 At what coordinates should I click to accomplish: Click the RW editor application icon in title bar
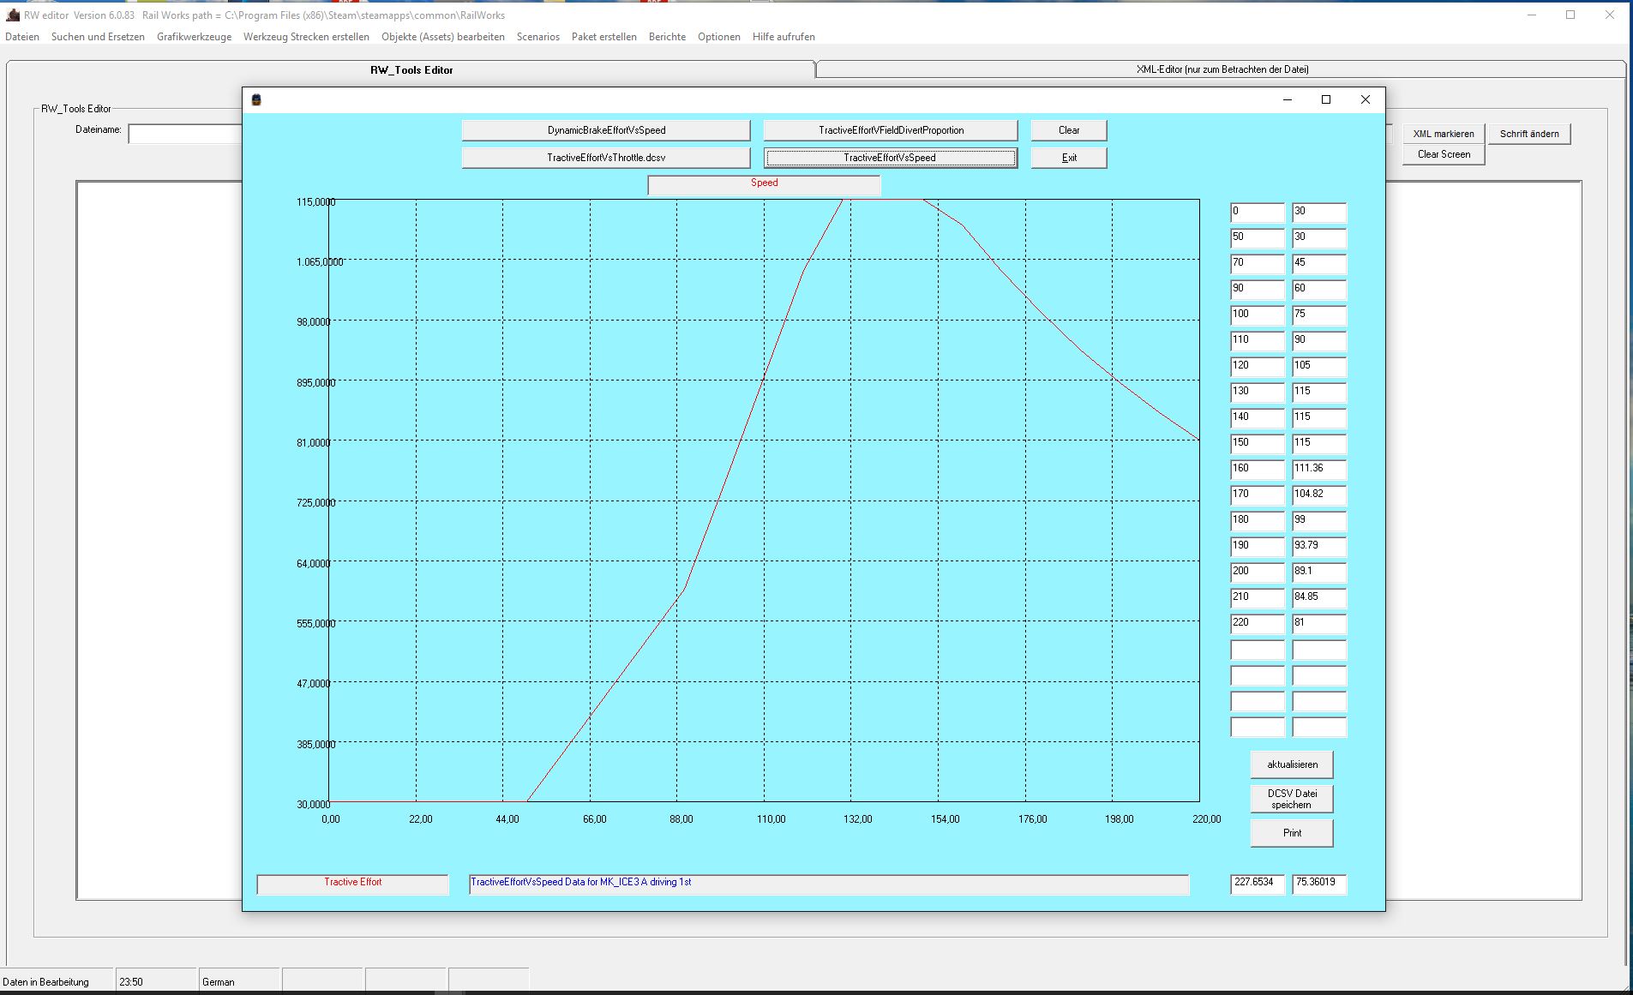point(12,15)
